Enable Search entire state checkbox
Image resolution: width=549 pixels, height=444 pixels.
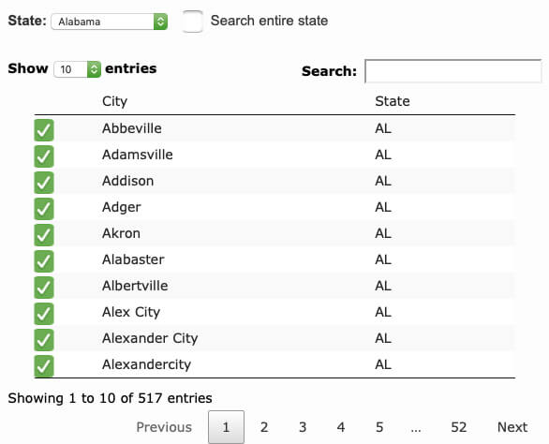click(193, 22)
